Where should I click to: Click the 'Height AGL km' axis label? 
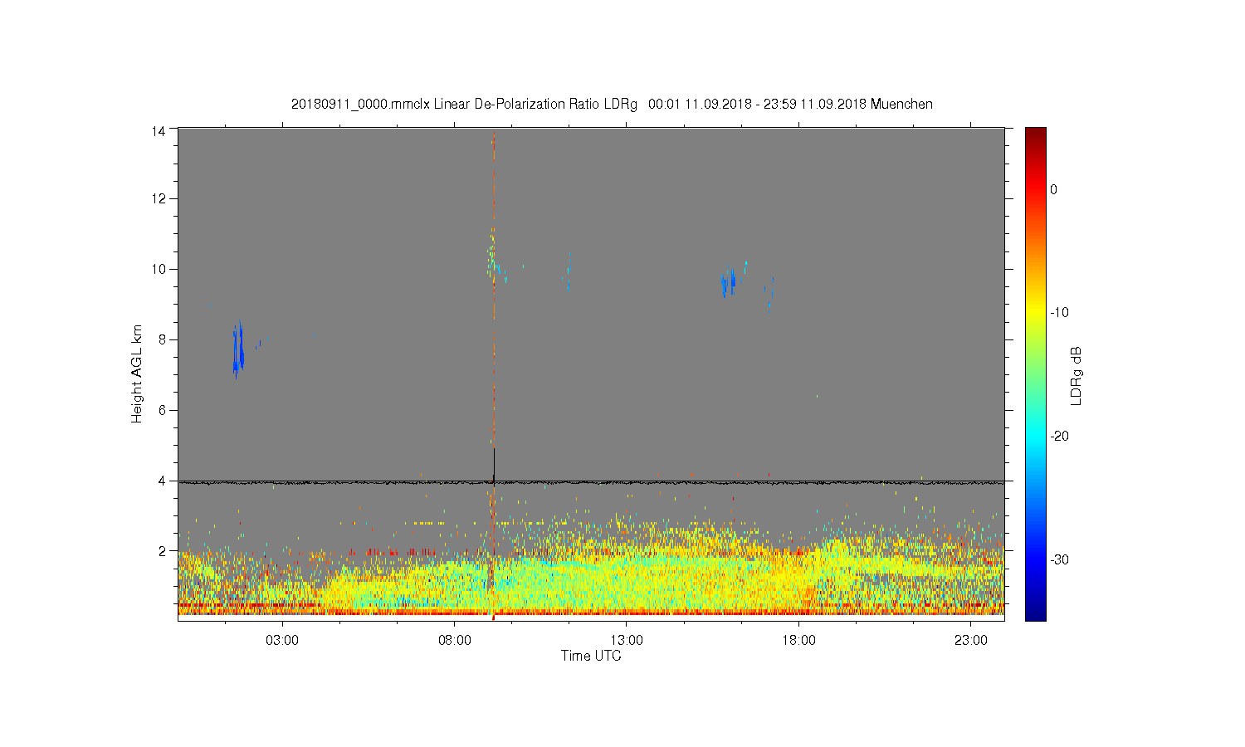(x=137, y=373)
